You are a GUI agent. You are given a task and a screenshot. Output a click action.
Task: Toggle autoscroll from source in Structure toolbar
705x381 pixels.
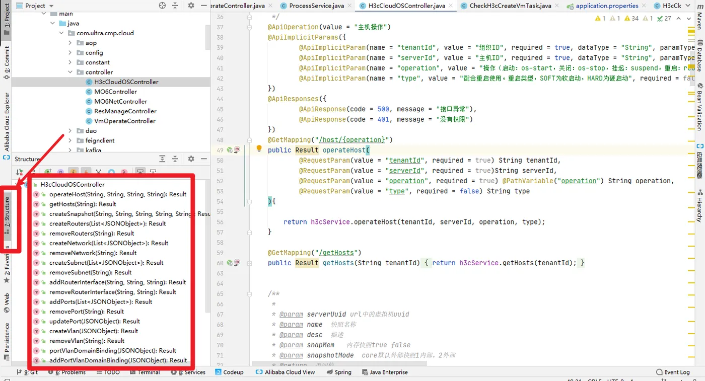pos(153,172)
